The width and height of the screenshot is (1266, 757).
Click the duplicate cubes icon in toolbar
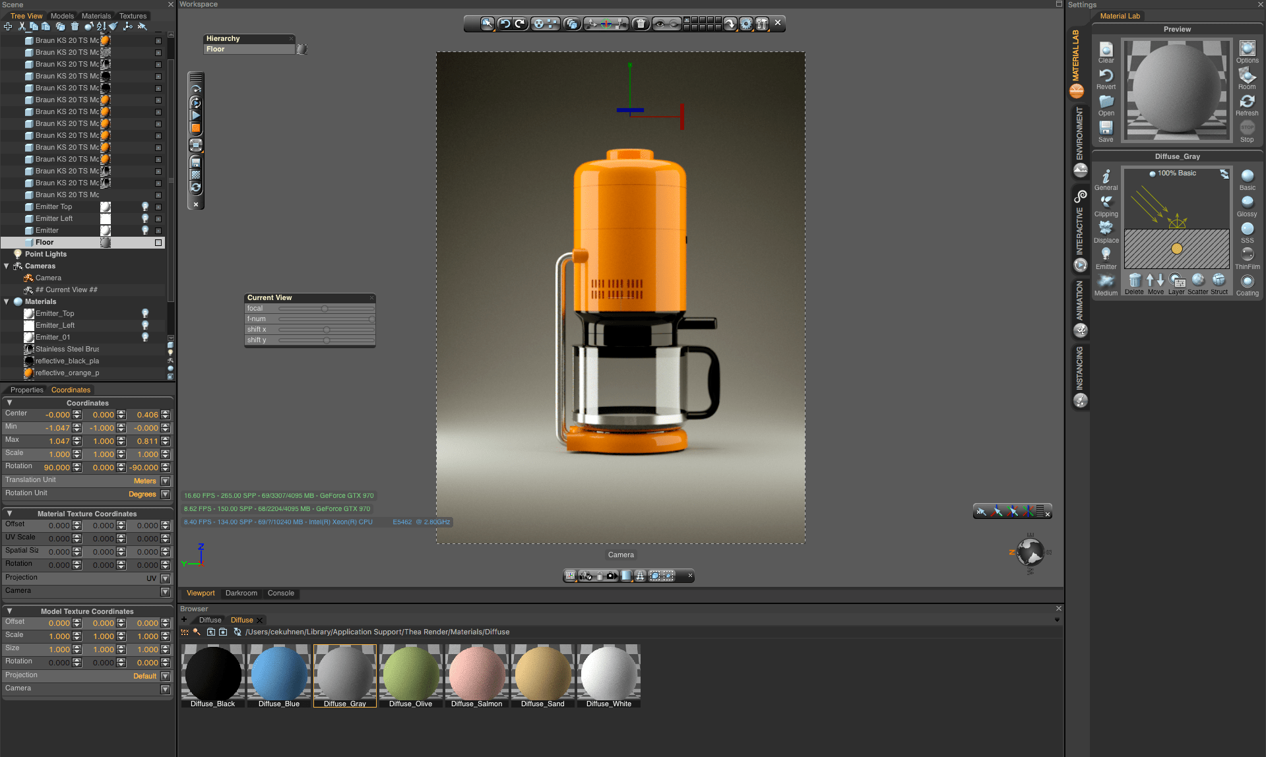click(x=572, y=24)
